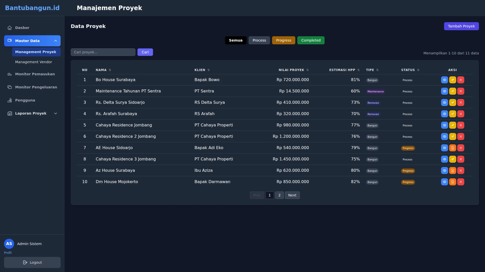View Rs. Delta Surya Sidoarjo details
Screen dimensions: 485x272
[444, 103]
